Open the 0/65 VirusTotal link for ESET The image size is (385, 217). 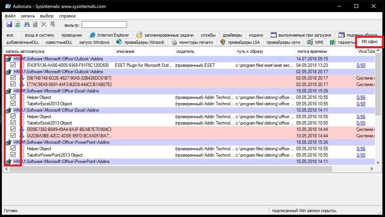361,65
